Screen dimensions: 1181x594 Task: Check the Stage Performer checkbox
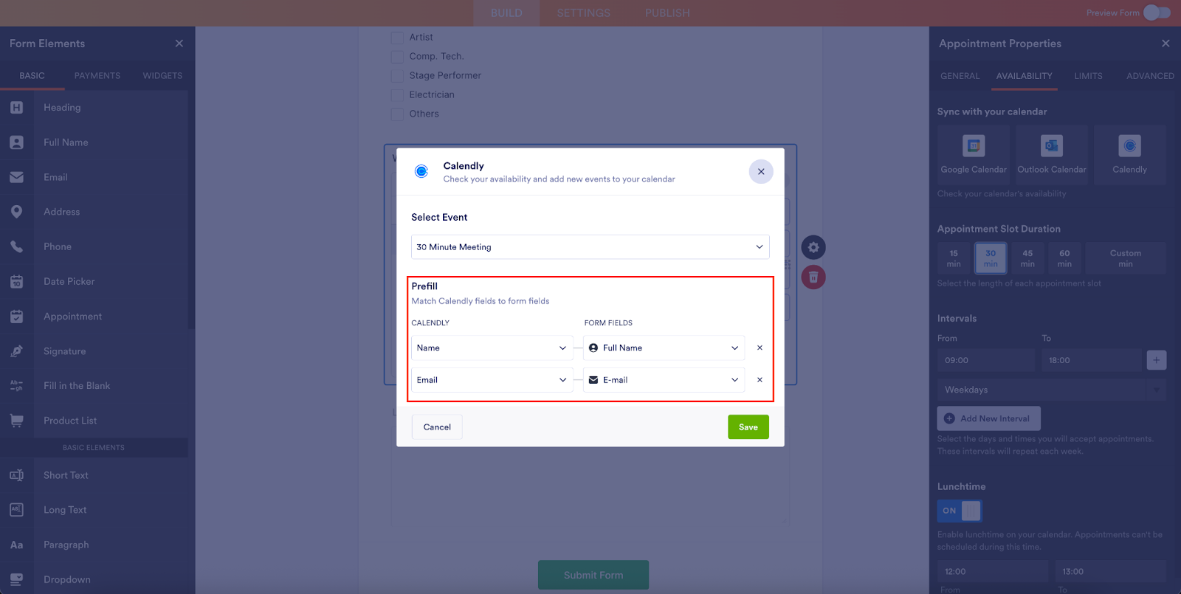(x=397, y=75)
